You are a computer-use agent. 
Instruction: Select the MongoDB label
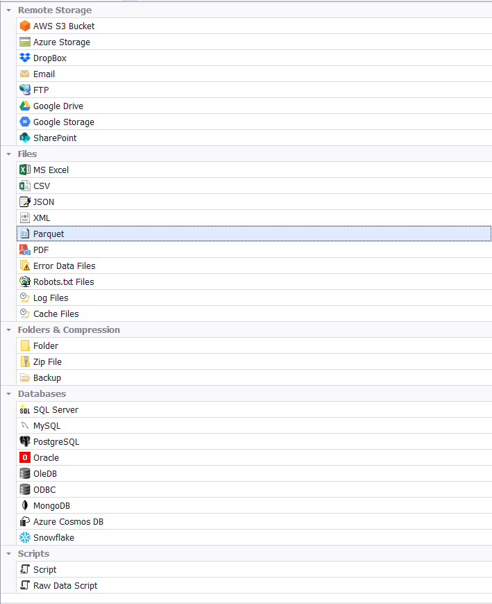pos(51,506)
